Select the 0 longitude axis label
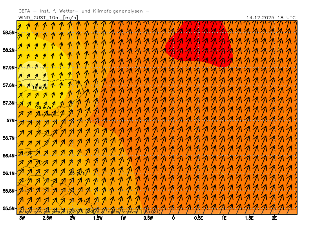 [173, 218]
